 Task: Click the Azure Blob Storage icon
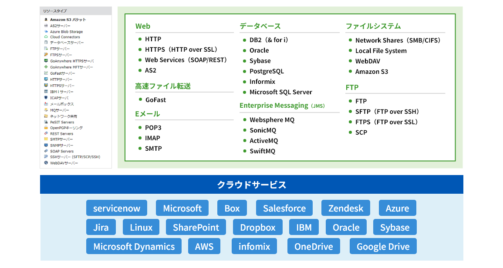point(46,31)
